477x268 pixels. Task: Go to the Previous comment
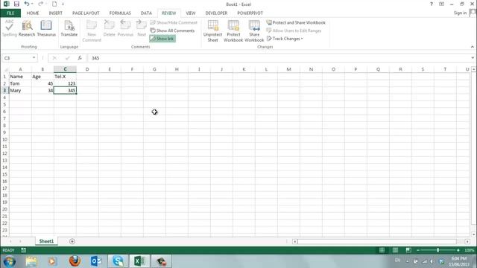coord(125,28)
